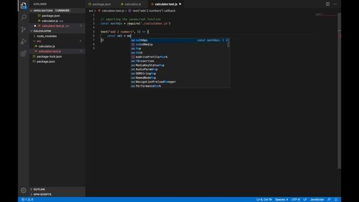Switch to the package.json editor tab
Screen dimensions: 359x202
(x=100, y=4)
